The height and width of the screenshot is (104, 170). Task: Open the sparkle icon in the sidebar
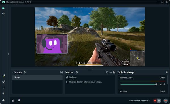[x=3, y=88]
